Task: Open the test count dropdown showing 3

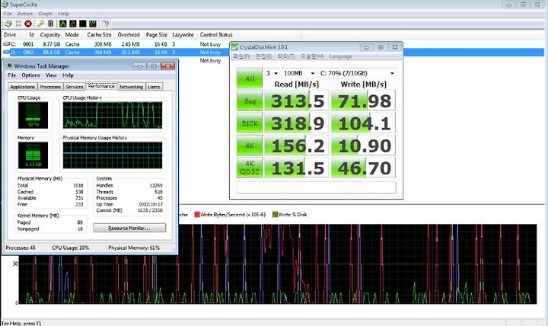Action: (272, 73)
